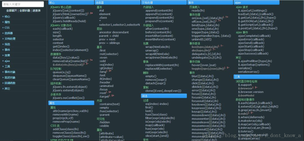The height and width of the screenshot is (141, 304).
Task: Open serialize() entry
Action: (245, 68)
